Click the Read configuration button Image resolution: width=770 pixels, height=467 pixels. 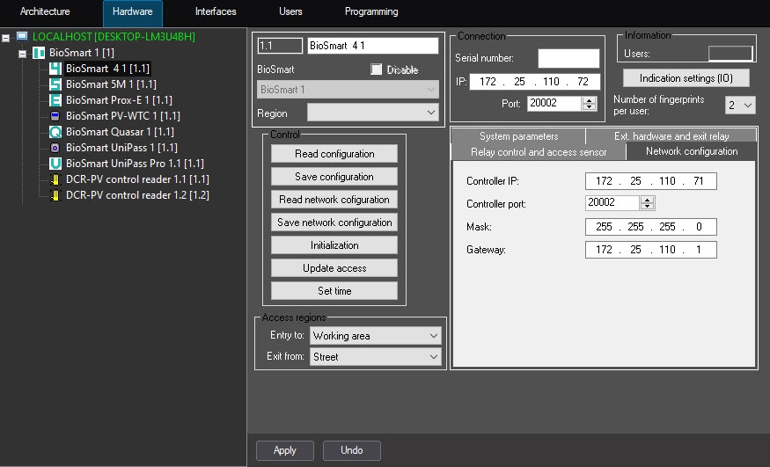click(334, 154)
